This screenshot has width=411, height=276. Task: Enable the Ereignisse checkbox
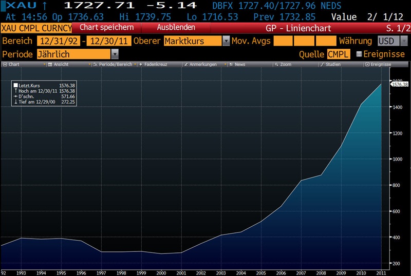(359, 54)
